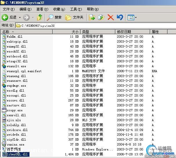This screenshot has width=176, height=158.
Task: Select the xjis.nls file icon
Action: click(4, 120)
